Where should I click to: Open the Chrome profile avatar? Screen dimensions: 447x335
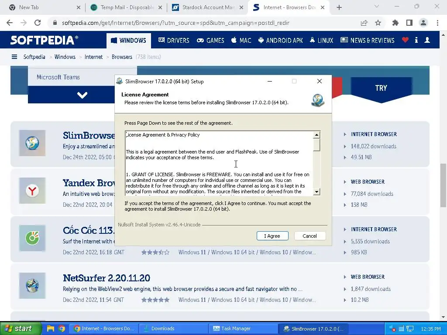point(423,23)
